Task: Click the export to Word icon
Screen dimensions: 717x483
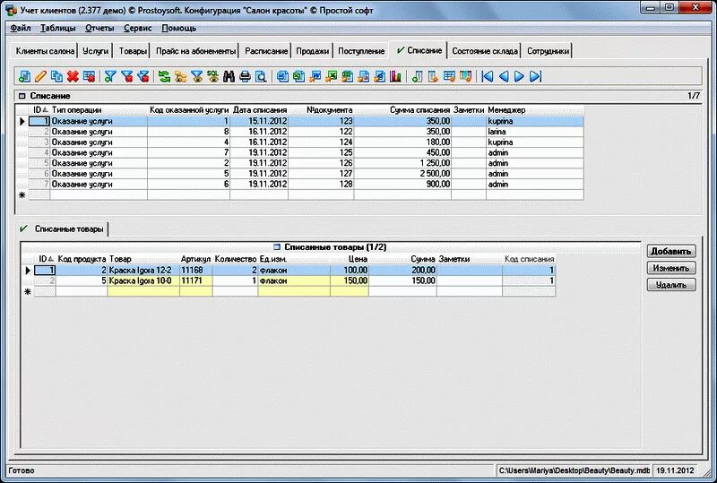Action: tap(315, 76)
